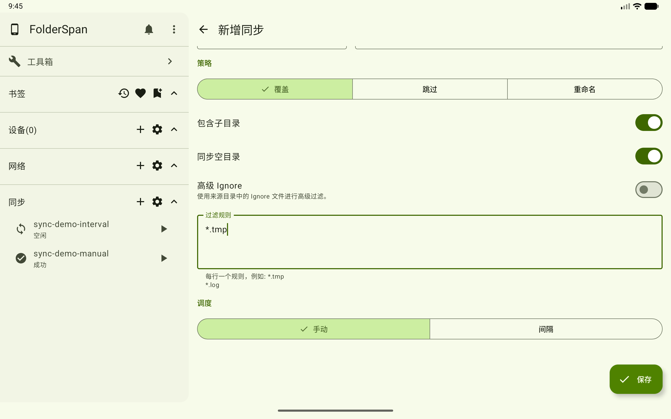Viewport: 671px width, 419px height.
Task: Expand 工具箱 with its chevron
Action: click(170, 61)
